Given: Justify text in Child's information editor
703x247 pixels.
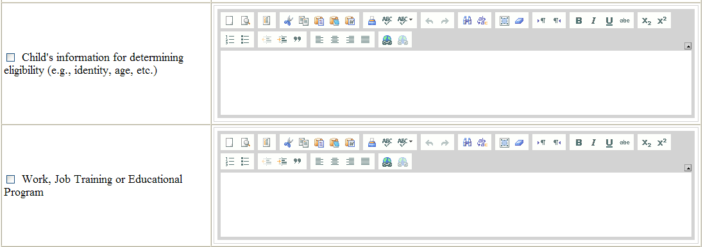Looking at the screenshot, I should [x=366, y=39].
